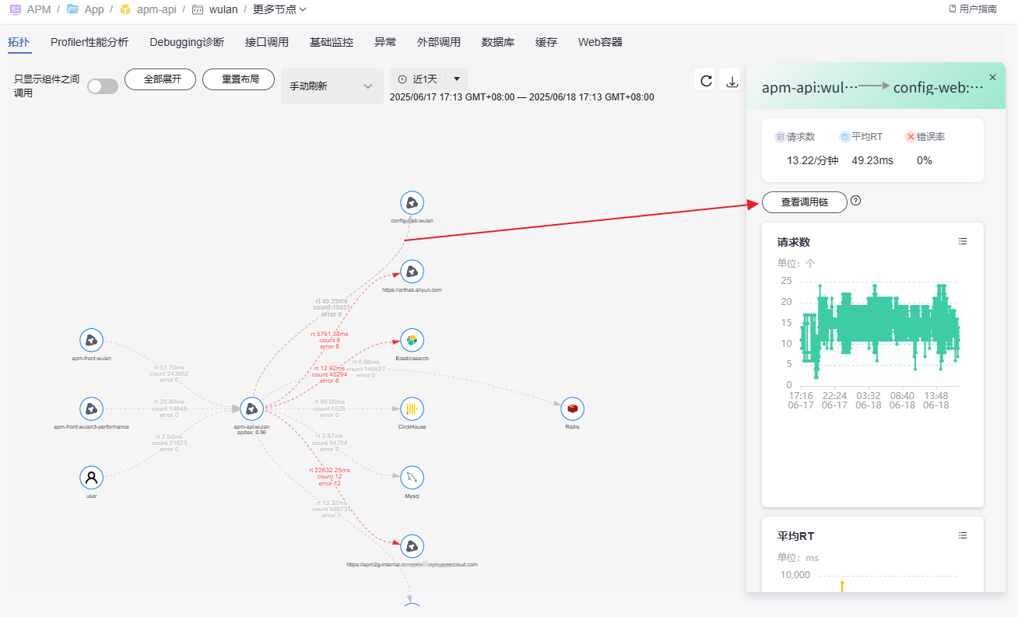
Task: Click the wulan environment breadcrumb icon
Action: point(198,9)
